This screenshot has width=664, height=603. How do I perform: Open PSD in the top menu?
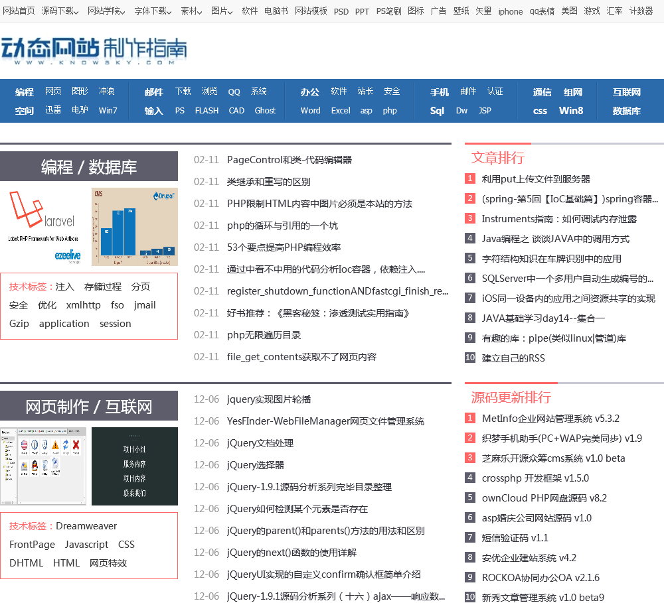[341, 11]
